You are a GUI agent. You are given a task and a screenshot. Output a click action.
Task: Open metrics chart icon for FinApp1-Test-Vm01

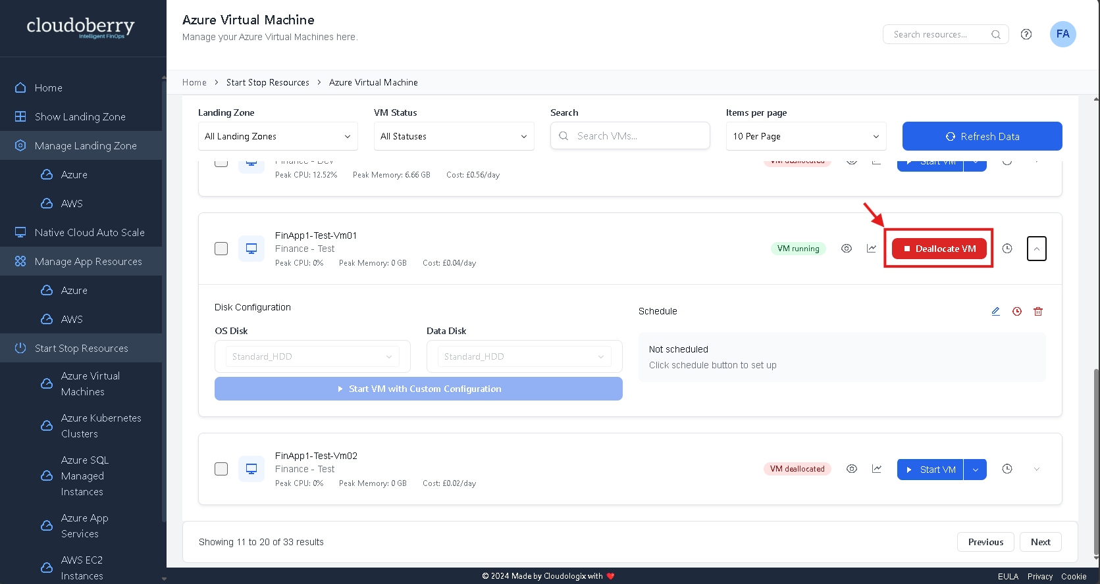click(872, 249)
